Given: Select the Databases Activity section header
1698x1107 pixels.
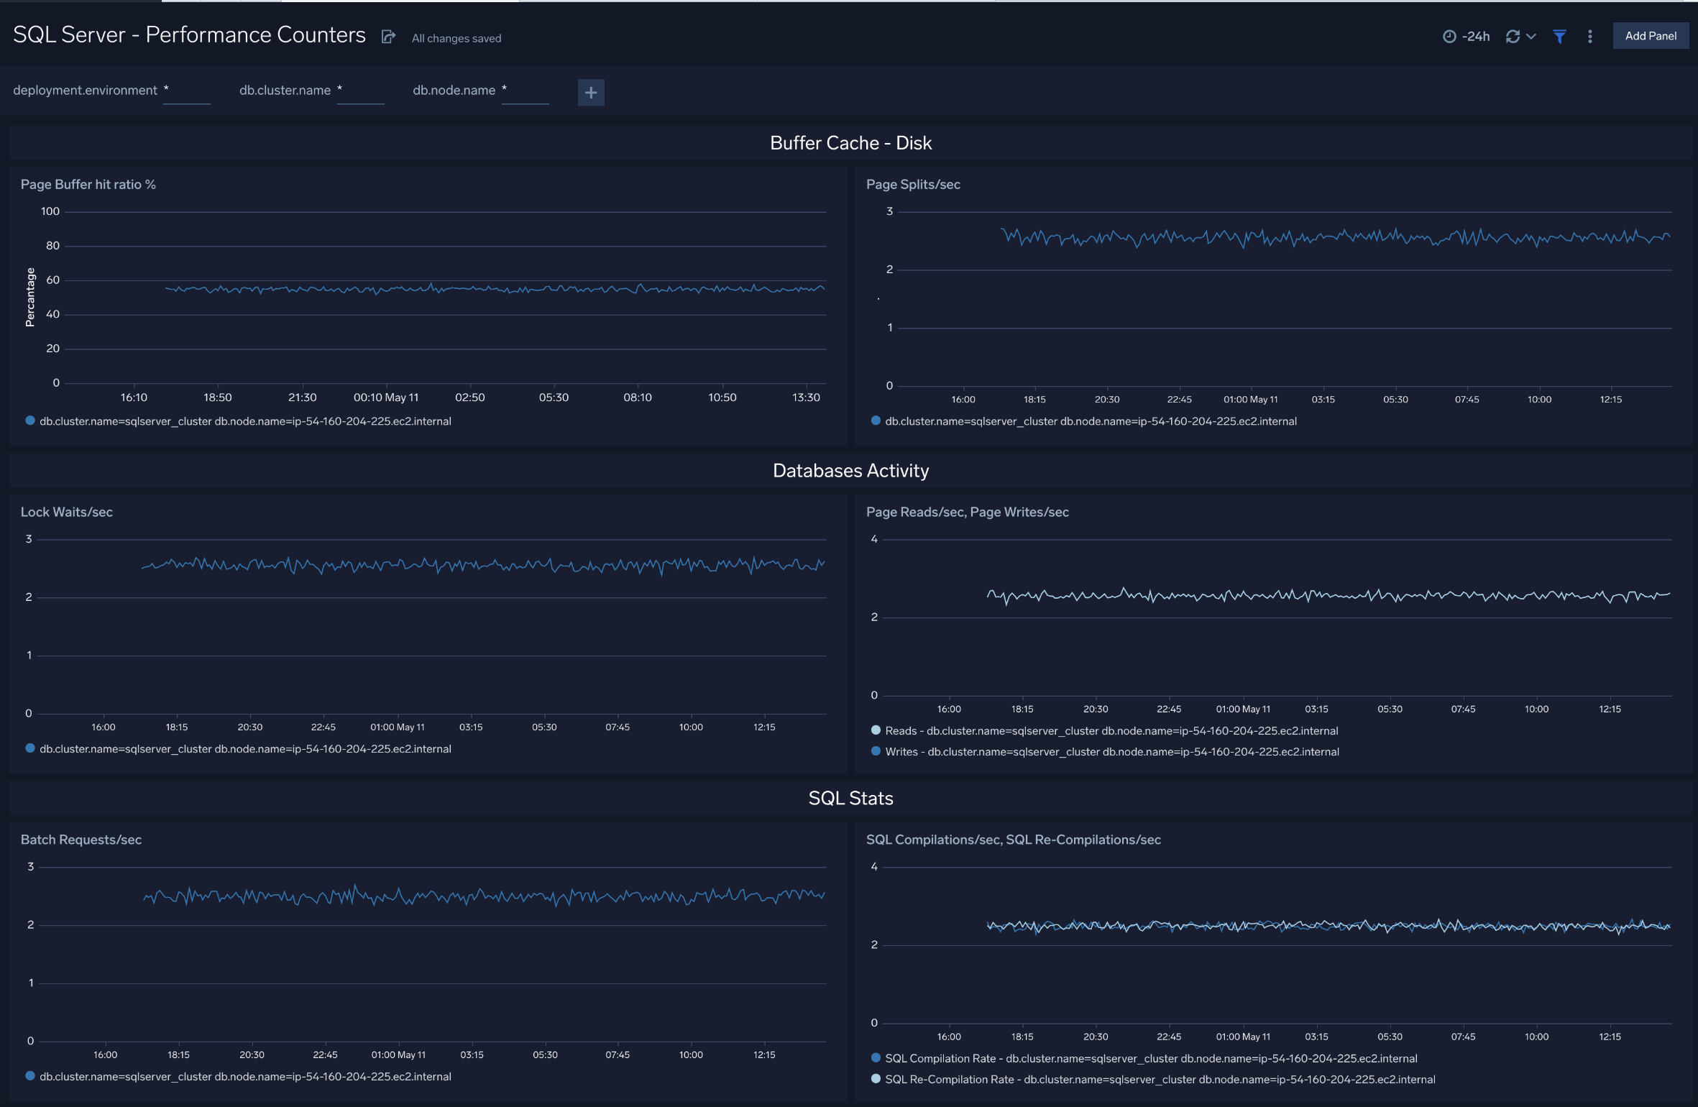Looking at the screenshot, I should coord(850,471).
